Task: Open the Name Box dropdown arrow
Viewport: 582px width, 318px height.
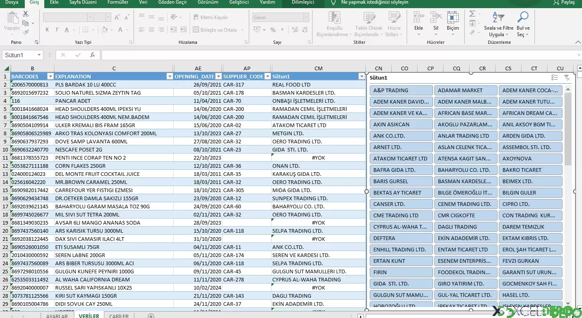Action: (x=39, y=55)
